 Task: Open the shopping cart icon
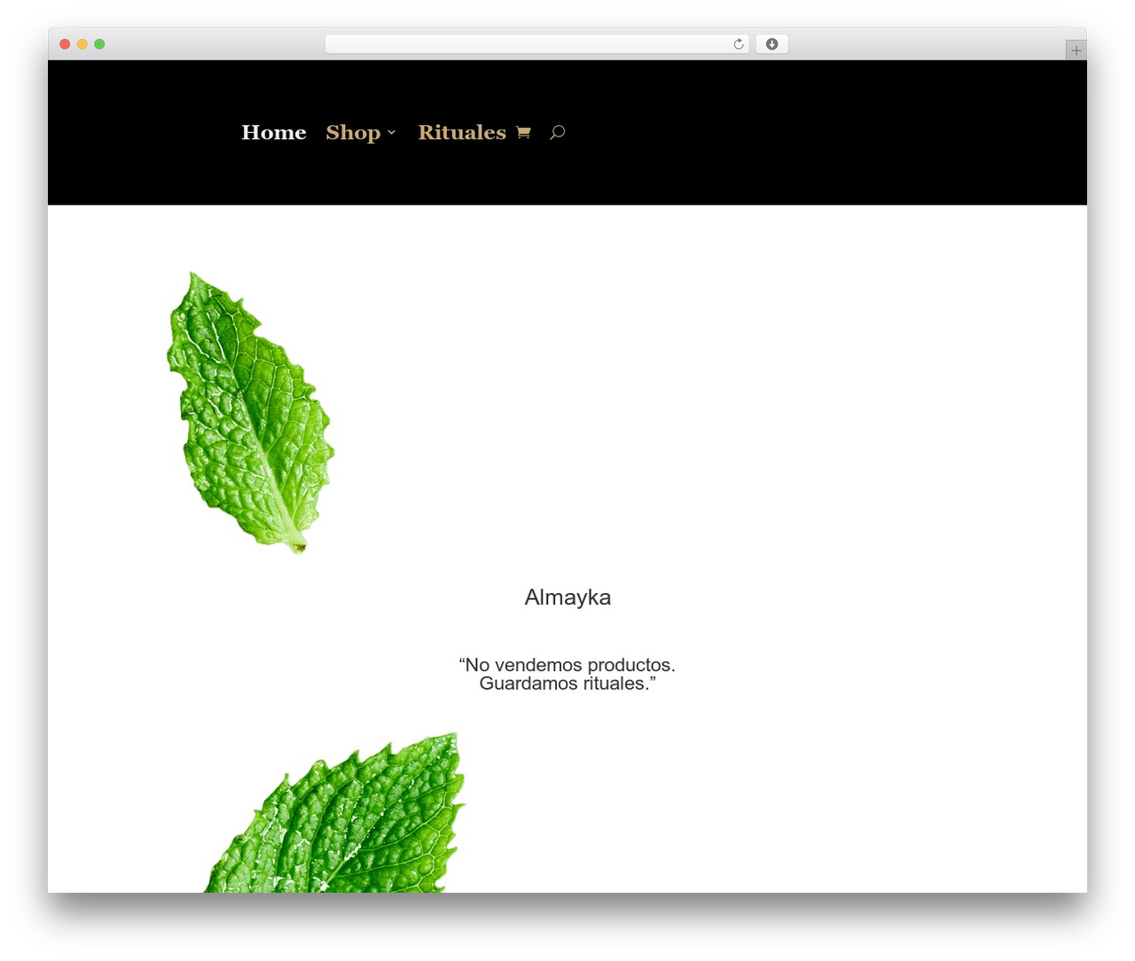523,132
